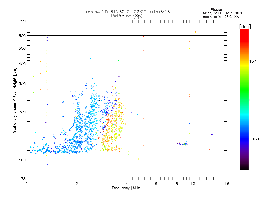Click the y-axis tick label '600'
267x200 pixels.
tap(22, 36)
